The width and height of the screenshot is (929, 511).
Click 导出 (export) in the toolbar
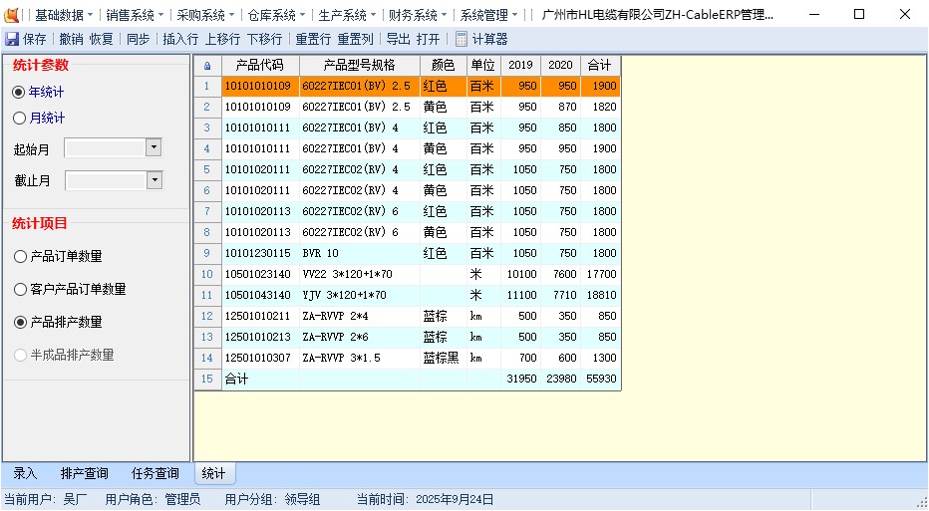398,39
